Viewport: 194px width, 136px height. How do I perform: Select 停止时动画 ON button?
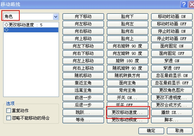click(x=172, y=31)
